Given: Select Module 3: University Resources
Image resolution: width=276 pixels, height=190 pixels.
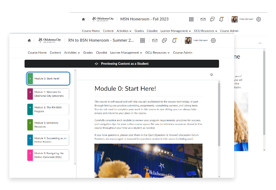Looking at the screenshot, I should [48, 125].
